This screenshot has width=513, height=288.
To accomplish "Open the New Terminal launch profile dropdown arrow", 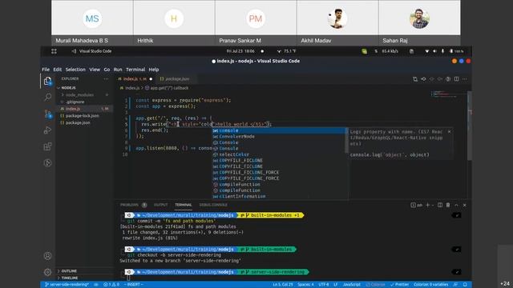I will point(433,205).
